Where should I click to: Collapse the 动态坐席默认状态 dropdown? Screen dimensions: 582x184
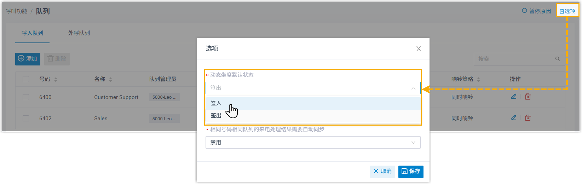click(413, 88)
